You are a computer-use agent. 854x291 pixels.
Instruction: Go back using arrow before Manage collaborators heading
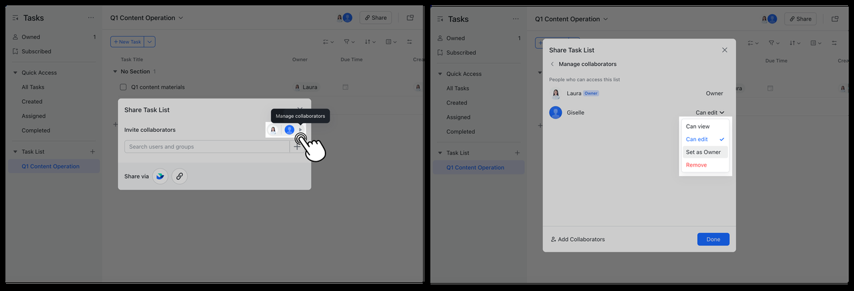tap(552, 65)
